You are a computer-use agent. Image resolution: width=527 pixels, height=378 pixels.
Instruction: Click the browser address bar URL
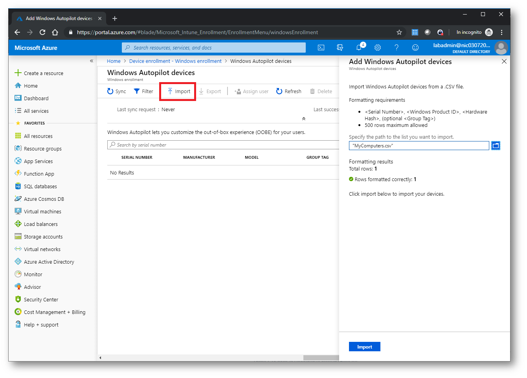[x=197, y=32]
